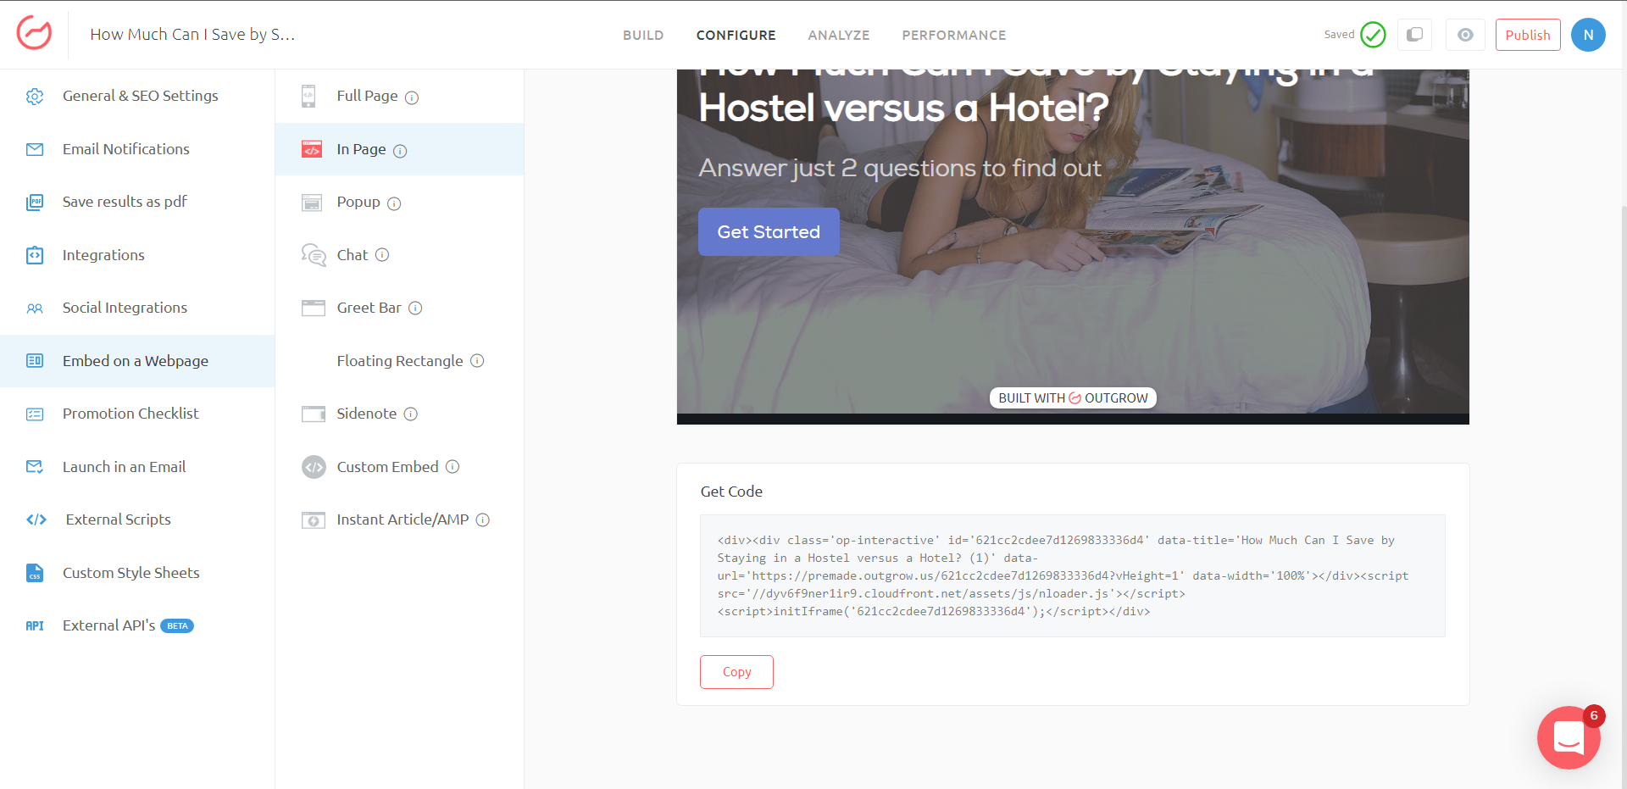Switch to the CONFIGURE tab

click(736, 36)
